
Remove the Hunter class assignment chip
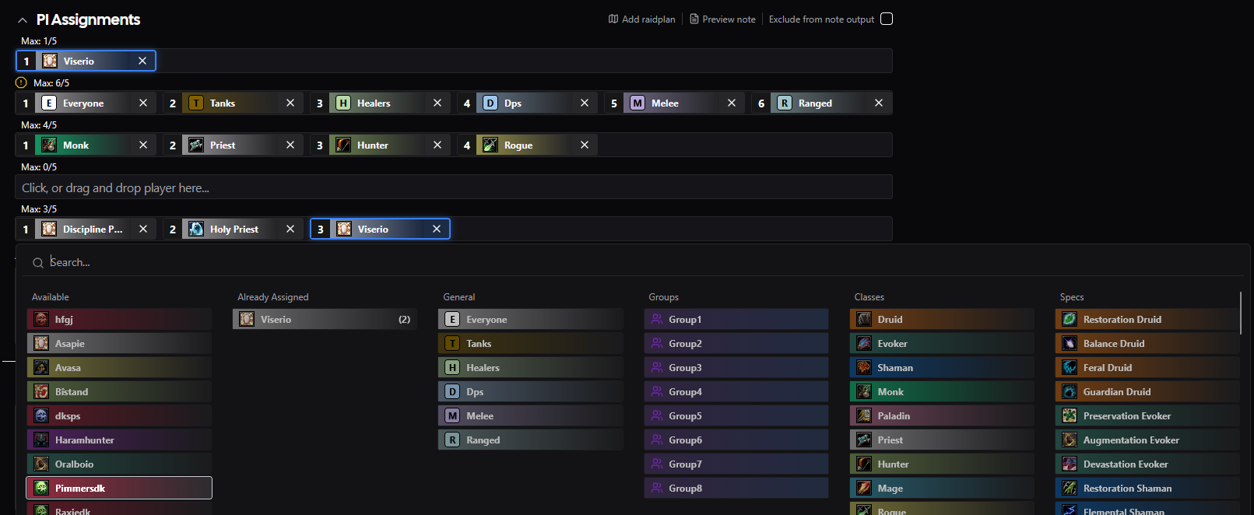437,145
